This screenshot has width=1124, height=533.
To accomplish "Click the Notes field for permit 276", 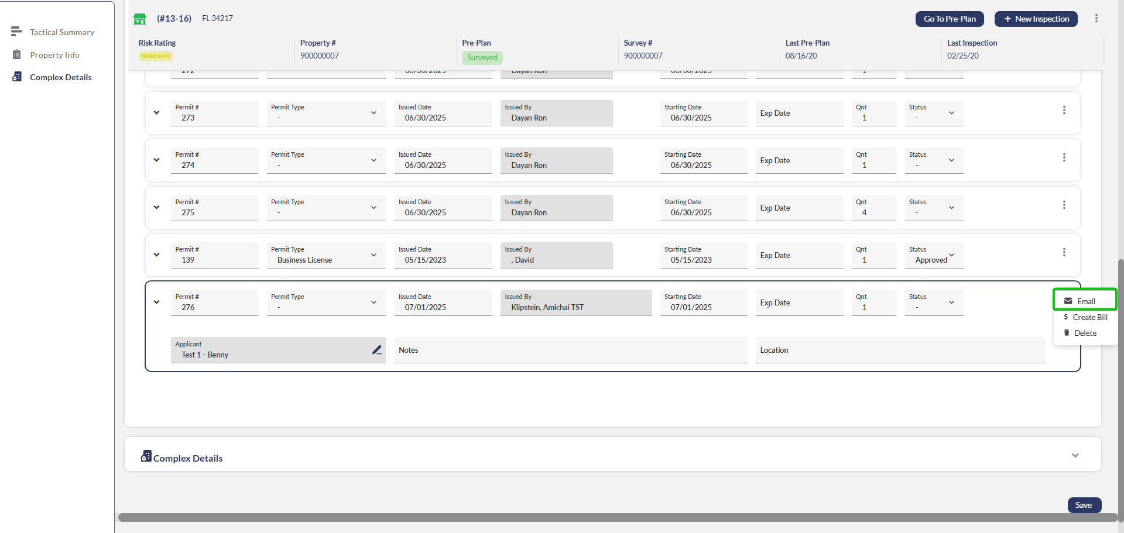I will coord(570,350).
